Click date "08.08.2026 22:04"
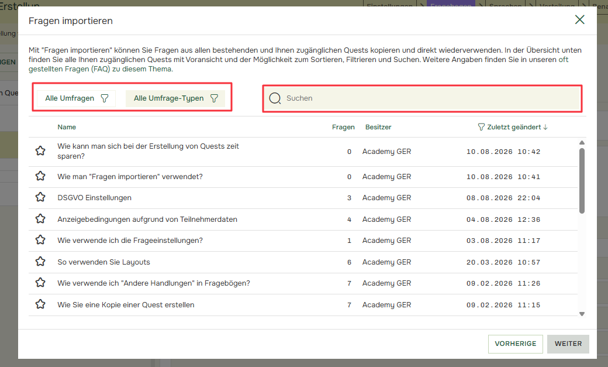Image resolution: width=608 pixels, height=367 pixels. (x=503, y=198)
